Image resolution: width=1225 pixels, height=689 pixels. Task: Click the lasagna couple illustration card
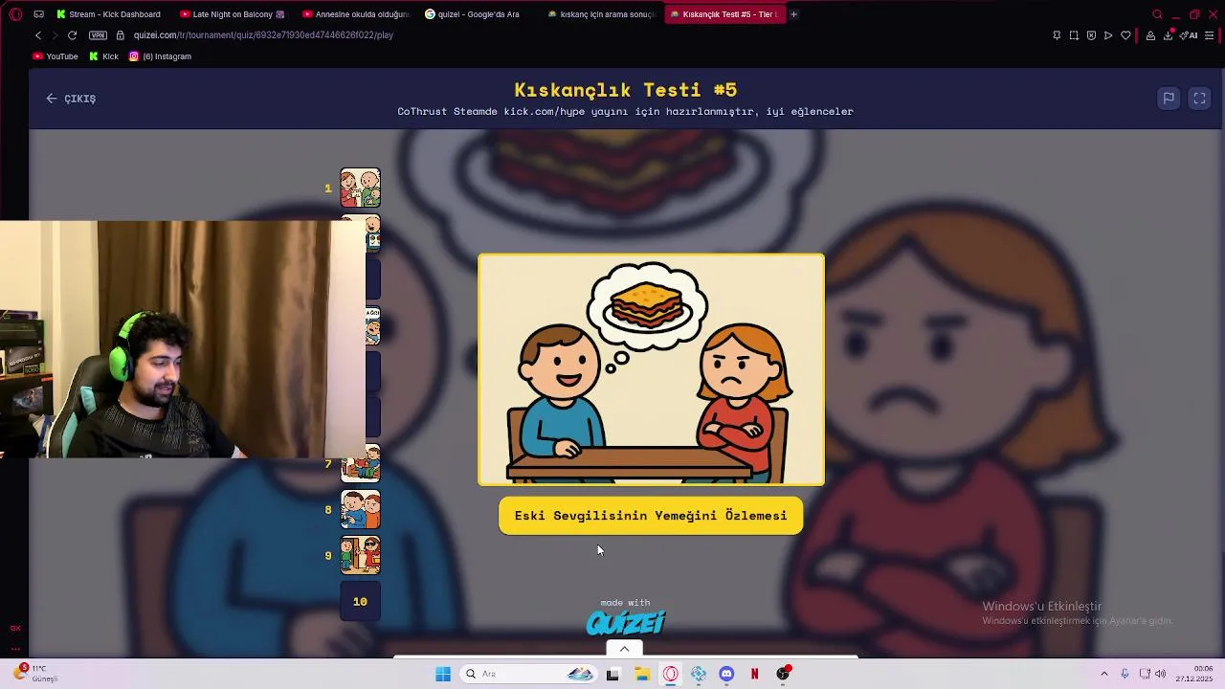pos(651,370)
